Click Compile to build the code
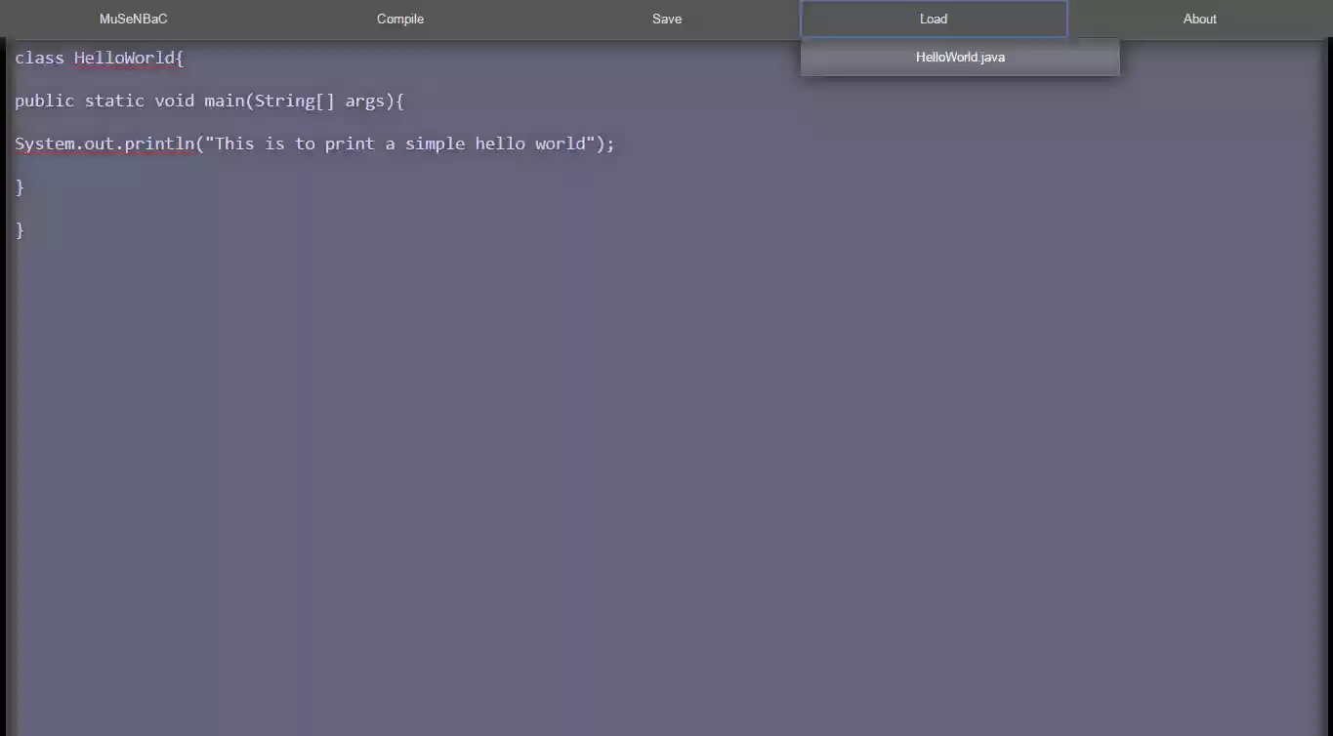The height and width of the screenshot is (736, 1333). coord(399,19)
